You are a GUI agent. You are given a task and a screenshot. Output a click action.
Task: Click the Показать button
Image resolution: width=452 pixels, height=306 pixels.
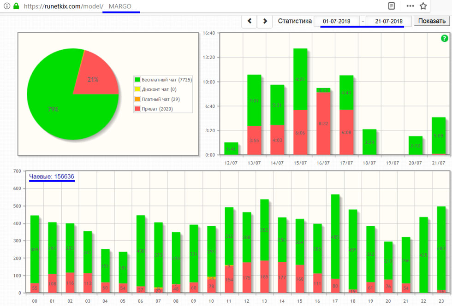click(431, 21)
